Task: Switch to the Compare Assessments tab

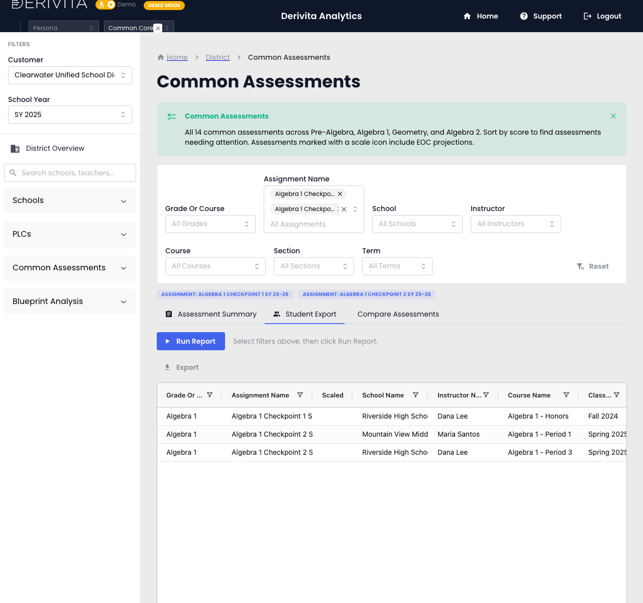Action: 398,314
